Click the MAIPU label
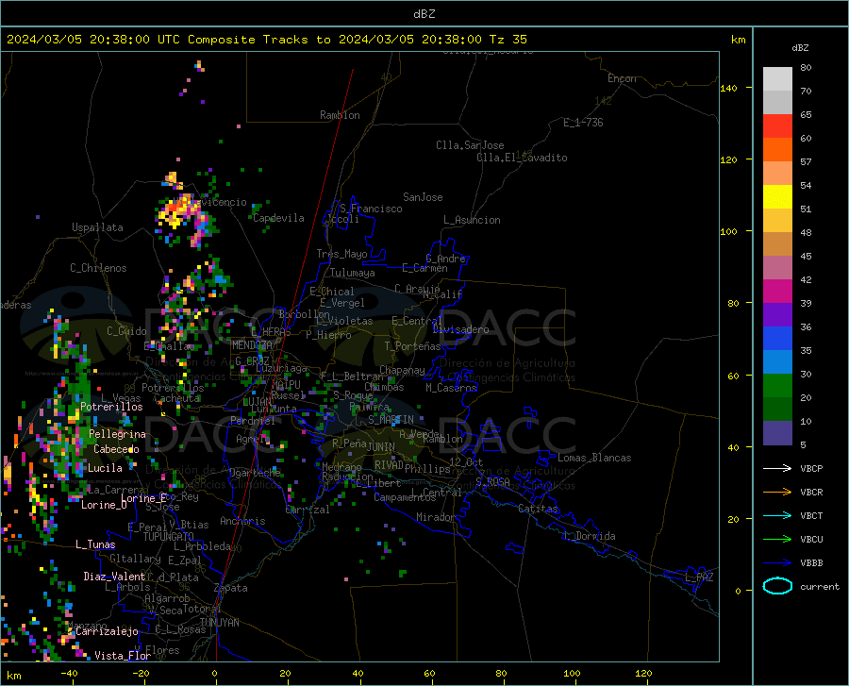 286,384
